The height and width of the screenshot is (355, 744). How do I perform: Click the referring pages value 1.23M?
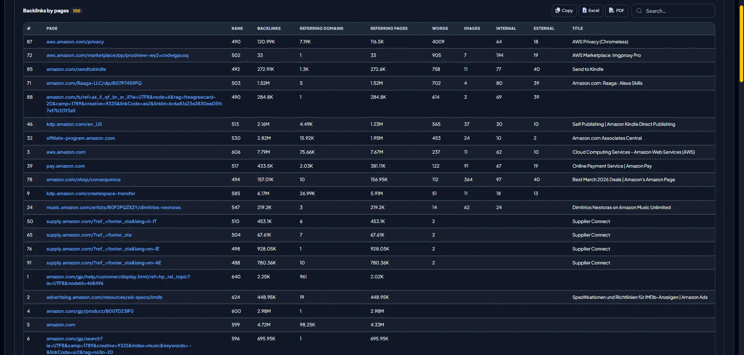coord(376,124)
